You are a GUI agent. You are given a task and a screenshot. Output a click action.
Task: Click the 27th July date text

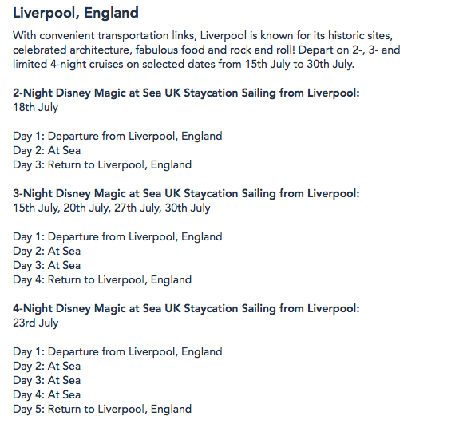coord(137,208)
